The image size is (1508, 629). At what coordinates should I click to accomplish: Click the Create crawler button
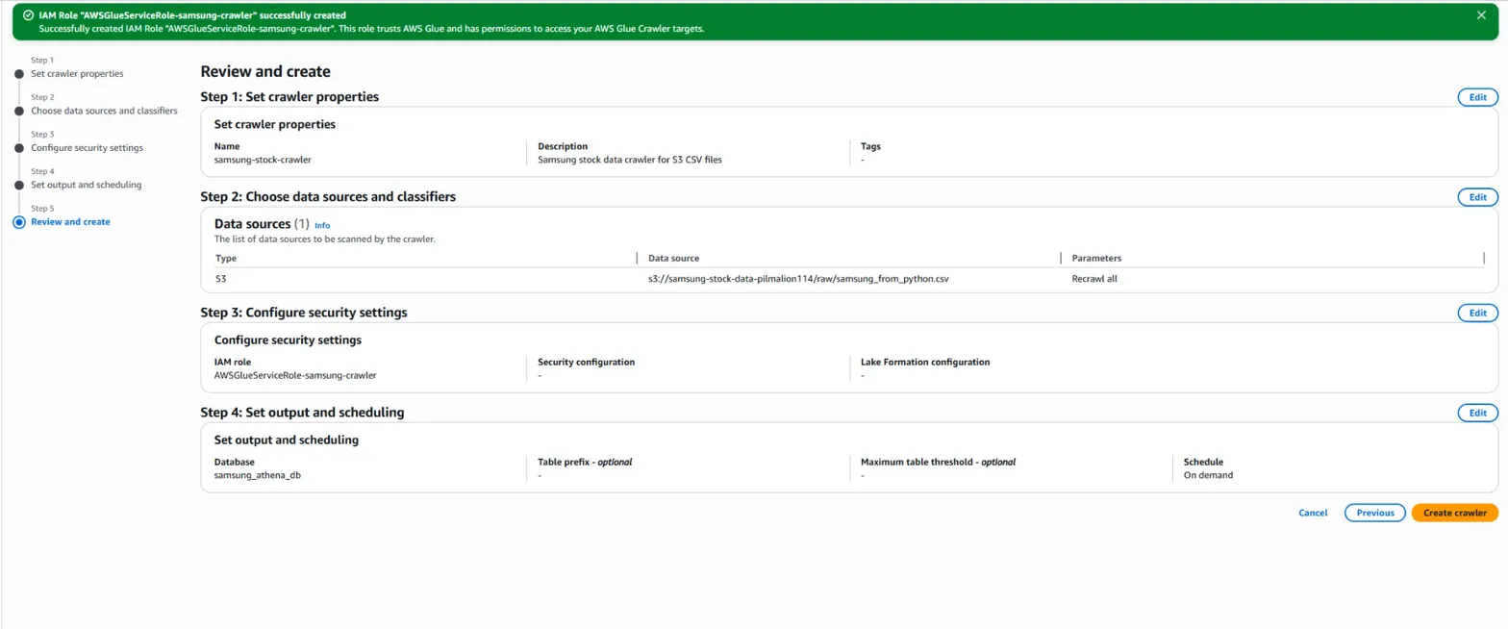coord(1454,513)
